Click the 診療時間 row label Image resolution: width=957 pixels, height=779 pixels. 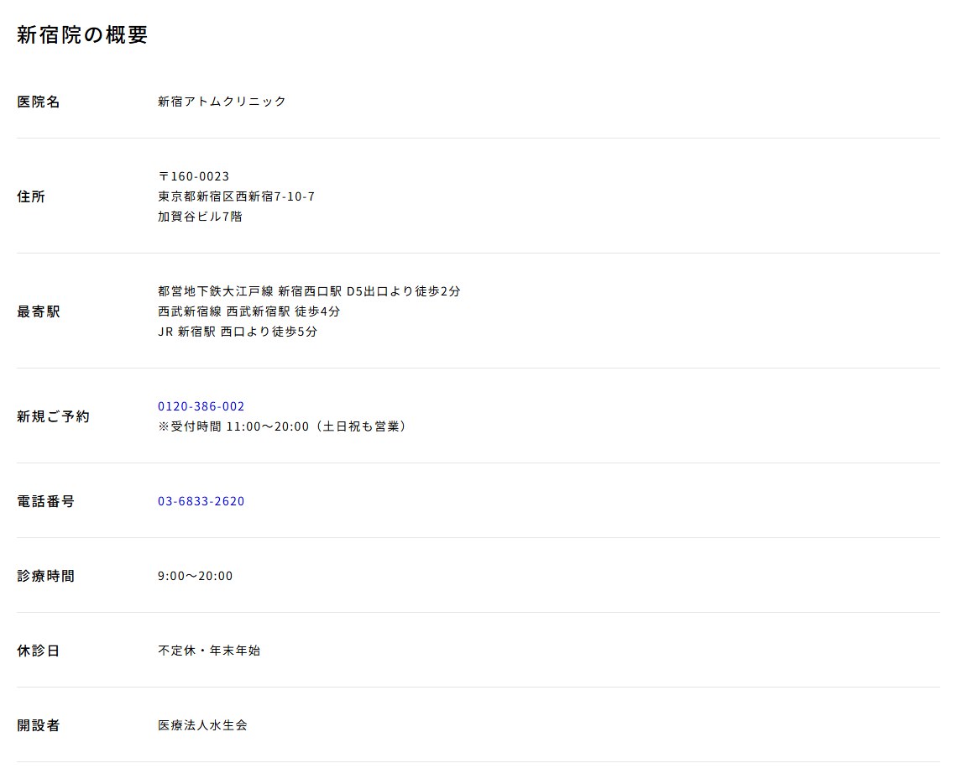click(x=46, y=577)
